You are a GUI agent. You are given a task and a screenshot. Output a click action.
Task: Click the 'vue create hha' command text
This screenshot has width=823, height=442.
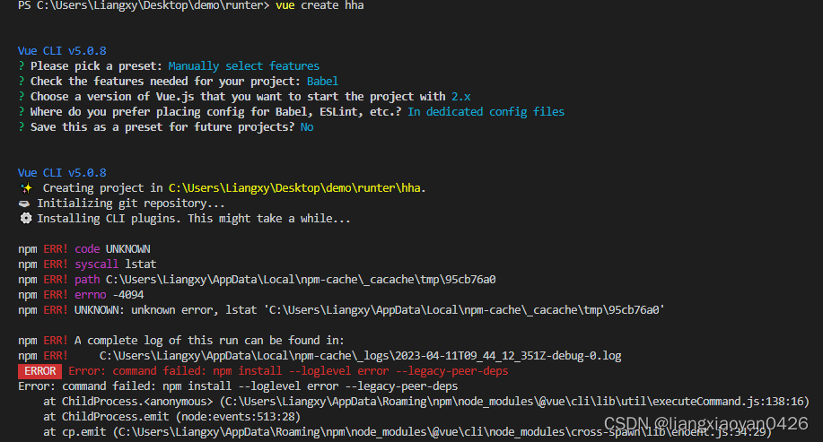point(320,5)
